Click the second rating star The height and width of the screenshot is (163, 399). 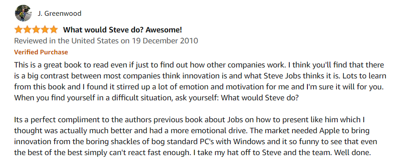(27, 30)
